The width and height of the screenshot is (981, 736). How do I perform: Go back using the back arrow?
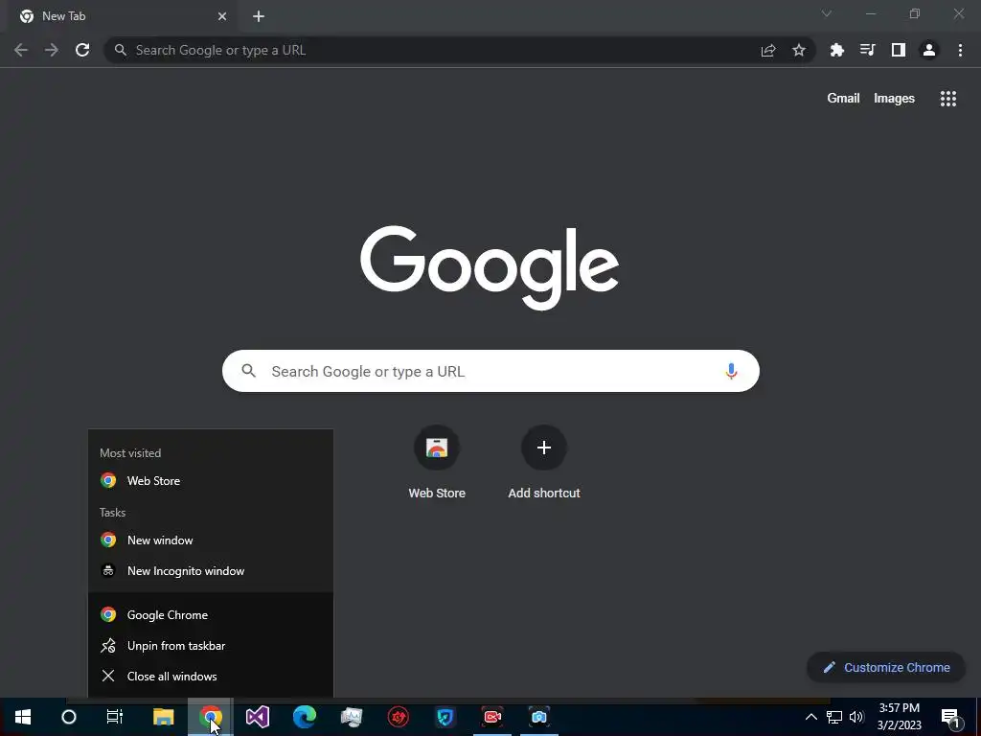click(x=21, y=50)
